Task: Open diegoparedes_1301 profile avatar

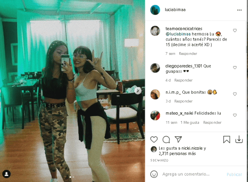Action: [155, 68]
